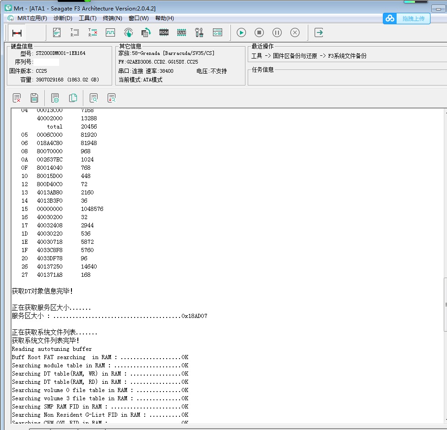The image size is (447, 430).
Task: Click log line 服务区大小 0x18AD07
Action: (x=109, y=316)
